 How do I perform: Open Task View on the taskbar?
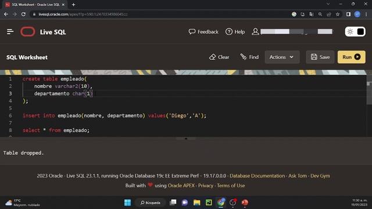173,203
